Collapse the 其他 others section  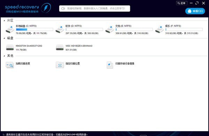click(x=5, y=56)
